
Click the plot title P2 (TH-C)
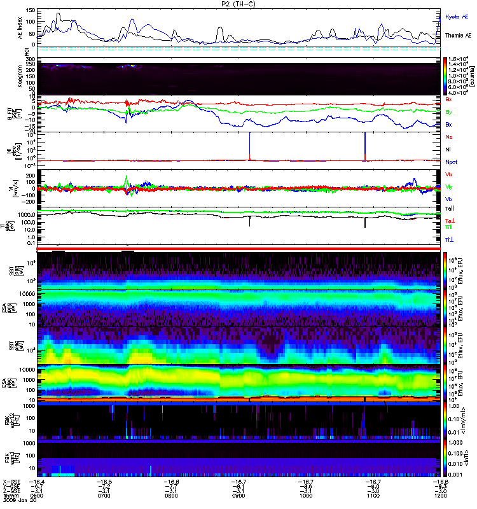pyautogui.click(x=238, y=4)
